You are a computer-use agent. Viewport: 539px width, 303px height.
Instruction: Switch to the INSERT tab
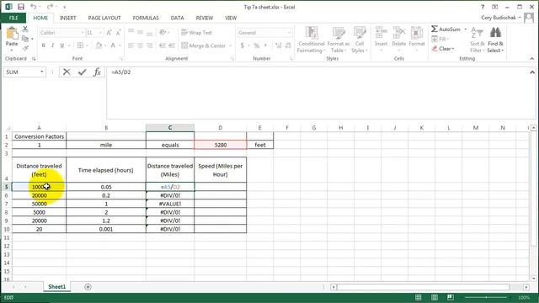point(67,18)
